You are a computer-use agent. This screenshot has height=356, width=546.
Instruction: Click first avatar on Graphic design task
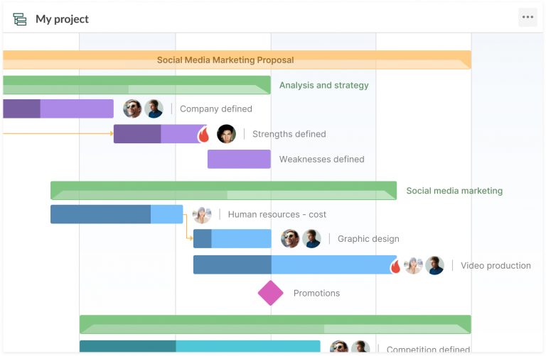290,239
